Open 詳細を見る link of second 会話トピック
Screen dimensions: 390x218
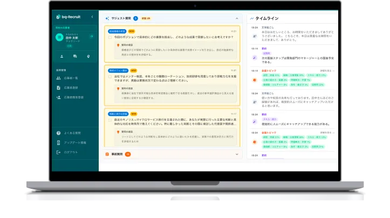[x=327, y=133]
